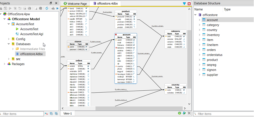Click the blue triangle tab list icon

184,4
